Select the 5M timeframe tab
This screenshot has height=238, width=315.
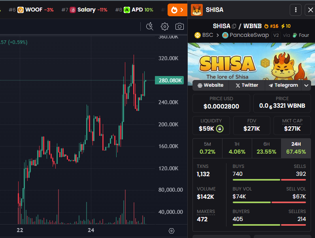[x=207, y=148]
